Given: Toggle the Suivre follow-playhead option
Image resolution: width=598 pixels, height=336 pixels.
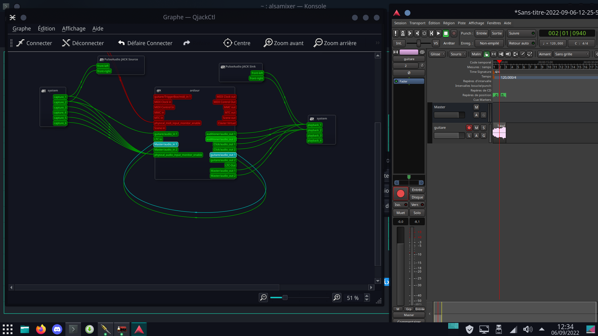Looking at the screenshot, I should [x=521, y=33].
